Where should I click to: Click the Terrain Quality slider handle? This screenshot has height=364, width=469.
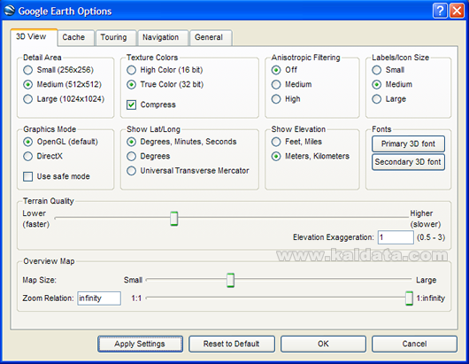click(x=173, y=219)
